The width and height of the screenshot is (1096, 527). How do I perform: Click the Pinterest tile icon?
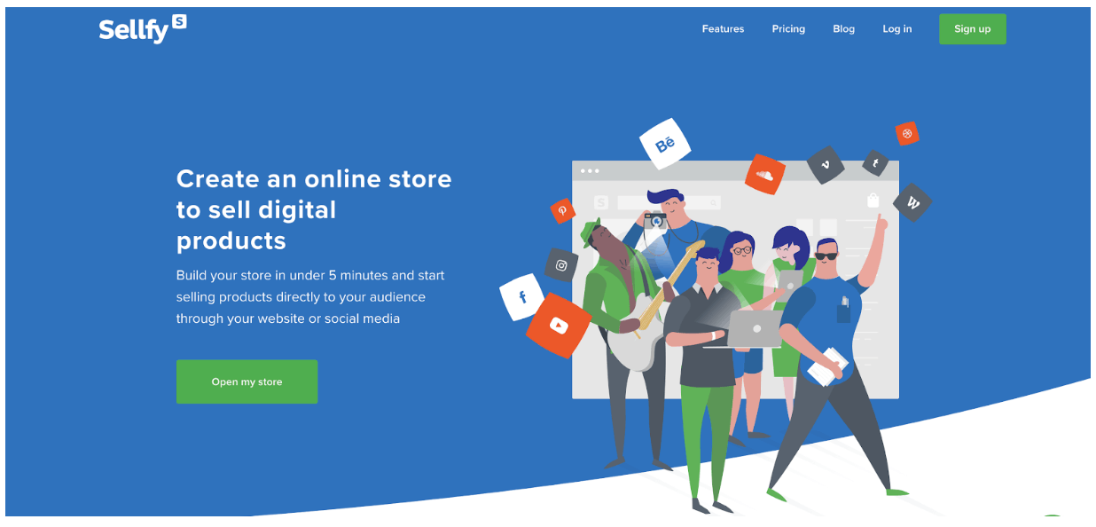click(562, 211)
